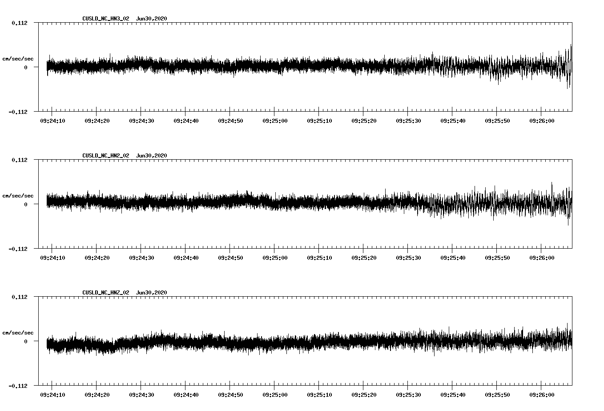This screenshot has height=411, width=604.
Task: Select the 0.112 axis maximum on HNZ chart
Action: click(x=20, y=297)
